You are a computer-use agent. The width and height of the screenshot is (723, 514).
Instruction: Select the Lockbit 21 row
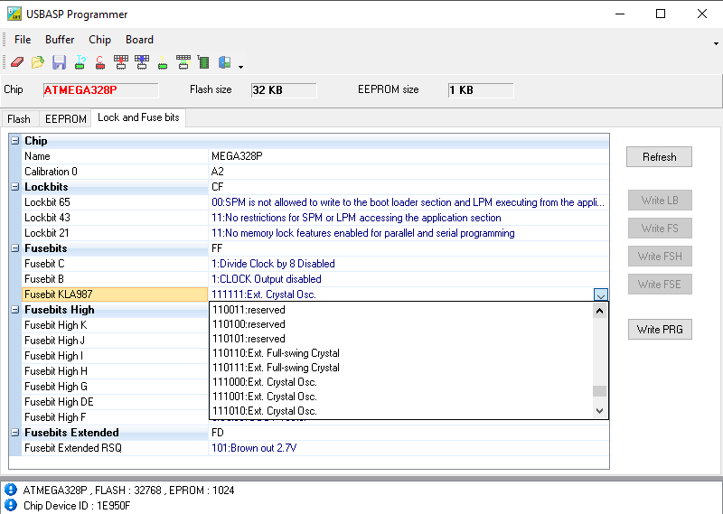tap(315, 233)
